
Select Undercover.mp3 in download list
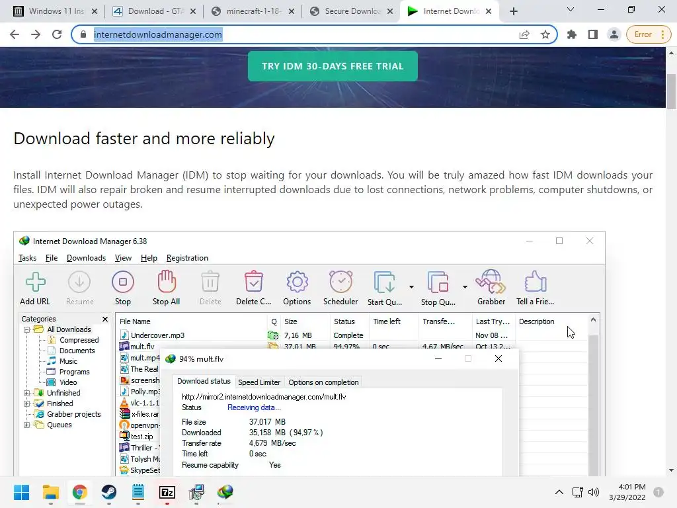click(x=157, y=335)
